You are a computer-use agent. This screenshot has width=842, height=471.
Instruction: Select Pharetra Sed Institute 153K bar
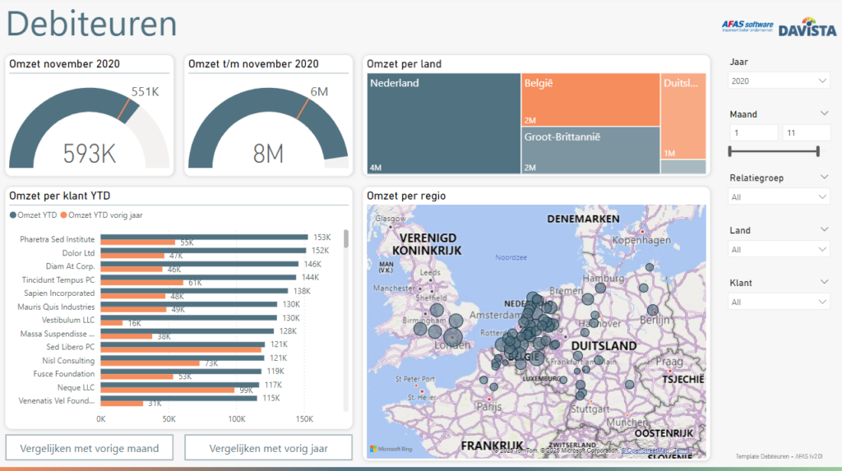204,237
